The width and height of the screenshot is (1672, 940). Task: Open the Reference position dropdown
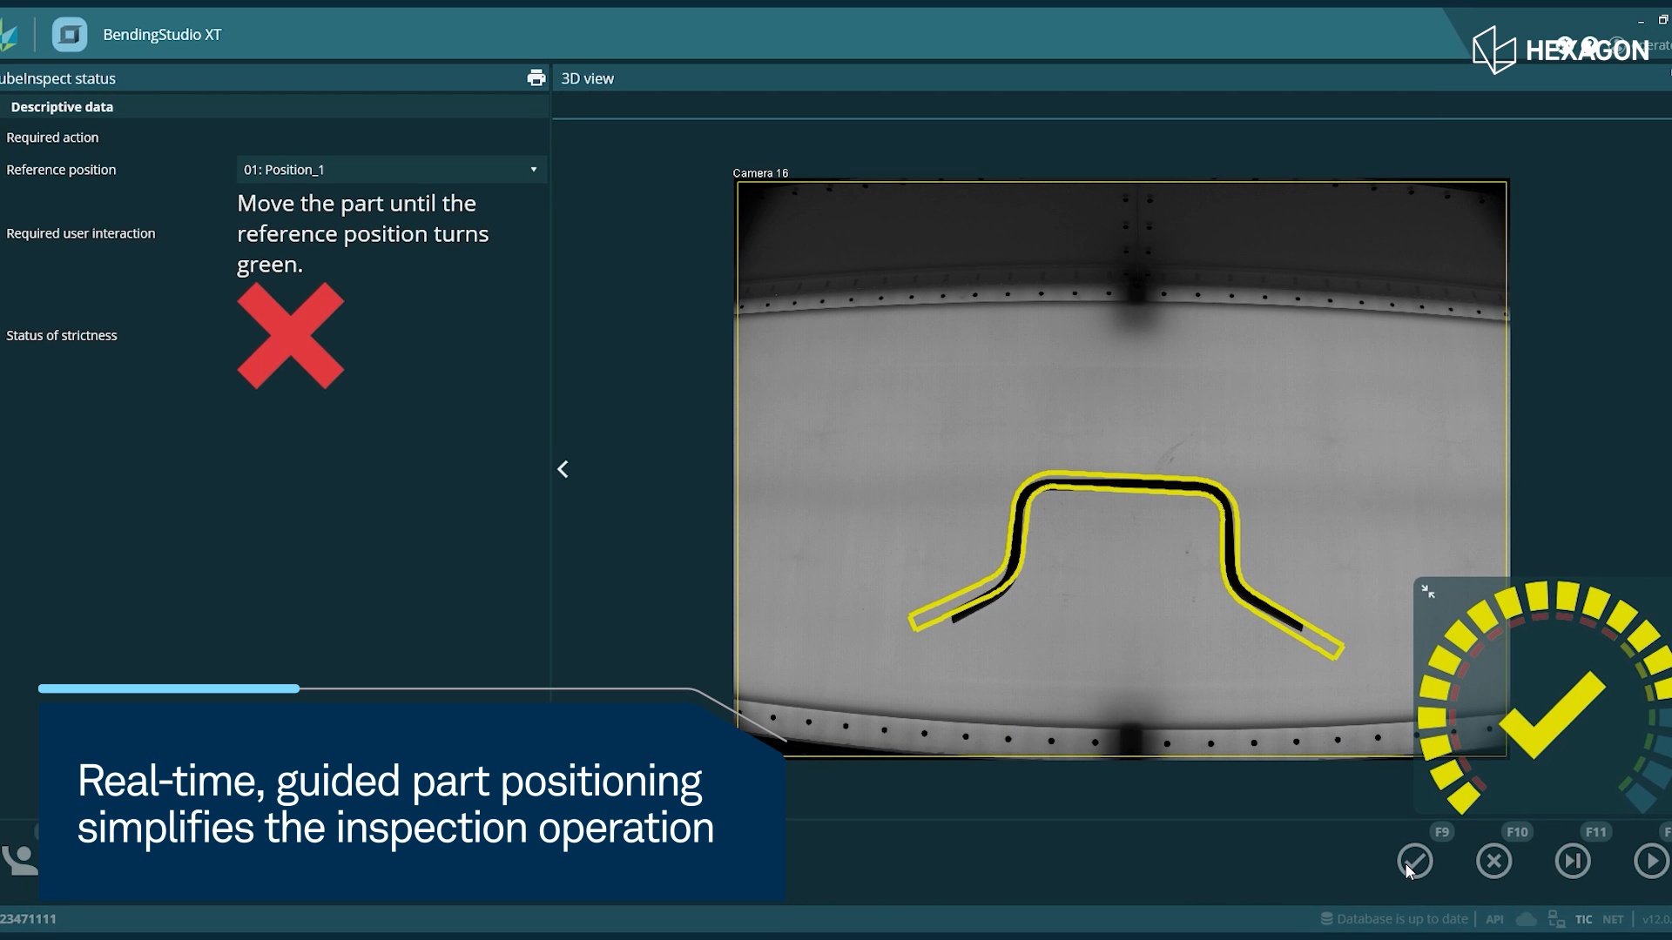tap(391, 170)
